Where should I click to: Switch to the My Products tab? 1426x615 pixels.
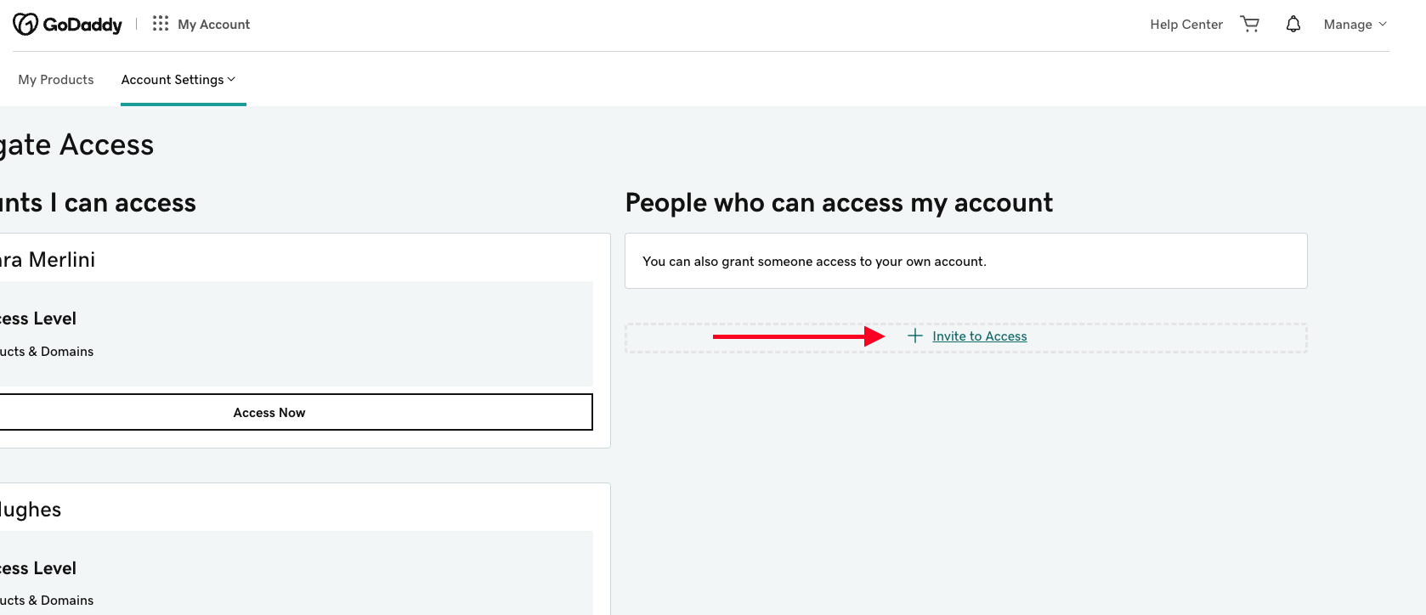click(x=56, y=80)
